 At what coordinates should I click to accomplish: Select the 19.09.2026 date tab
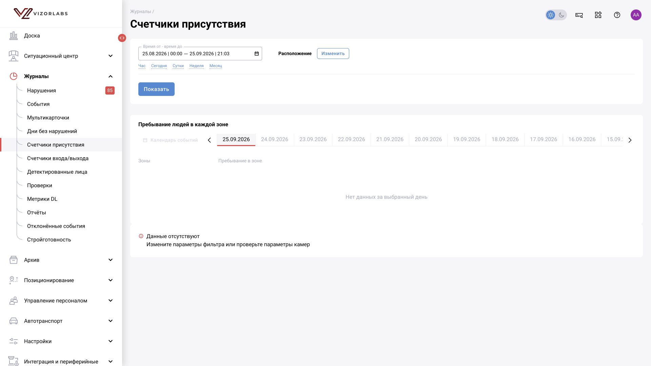point(467,139)
